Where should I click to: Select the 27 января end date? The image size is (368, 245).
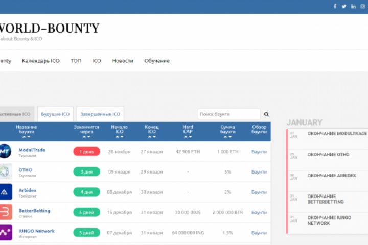click(152, 152)
